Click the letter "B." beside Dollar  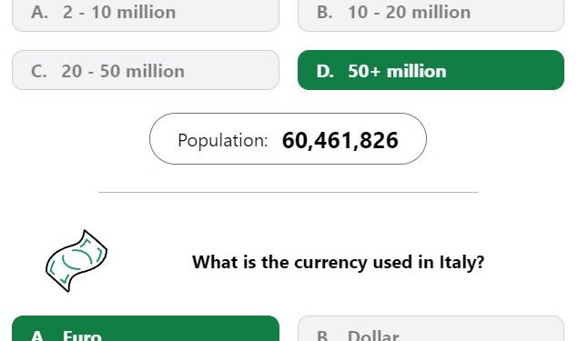pyautogui.click(x=324, y=336)
